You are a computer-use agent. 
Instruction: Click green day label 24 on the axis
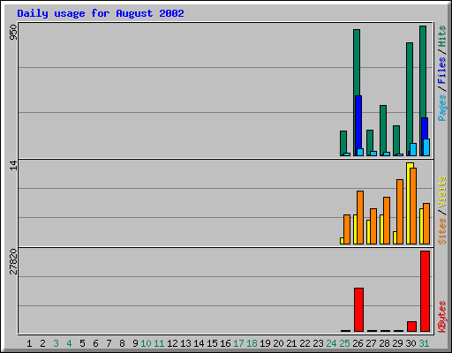331,343
